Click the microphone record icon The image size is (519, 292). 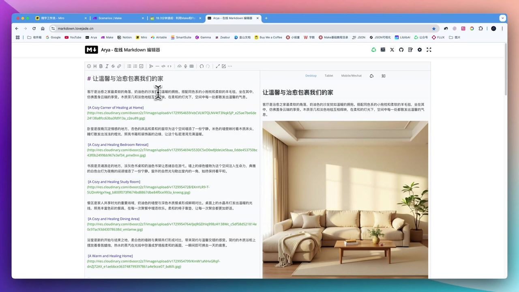[186, 66]
